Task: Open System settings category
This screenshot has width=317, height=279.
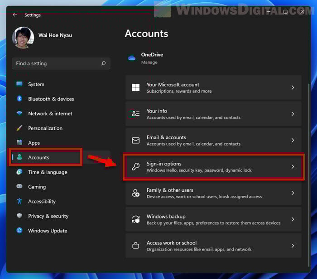Action: click(x=61, y=84)
